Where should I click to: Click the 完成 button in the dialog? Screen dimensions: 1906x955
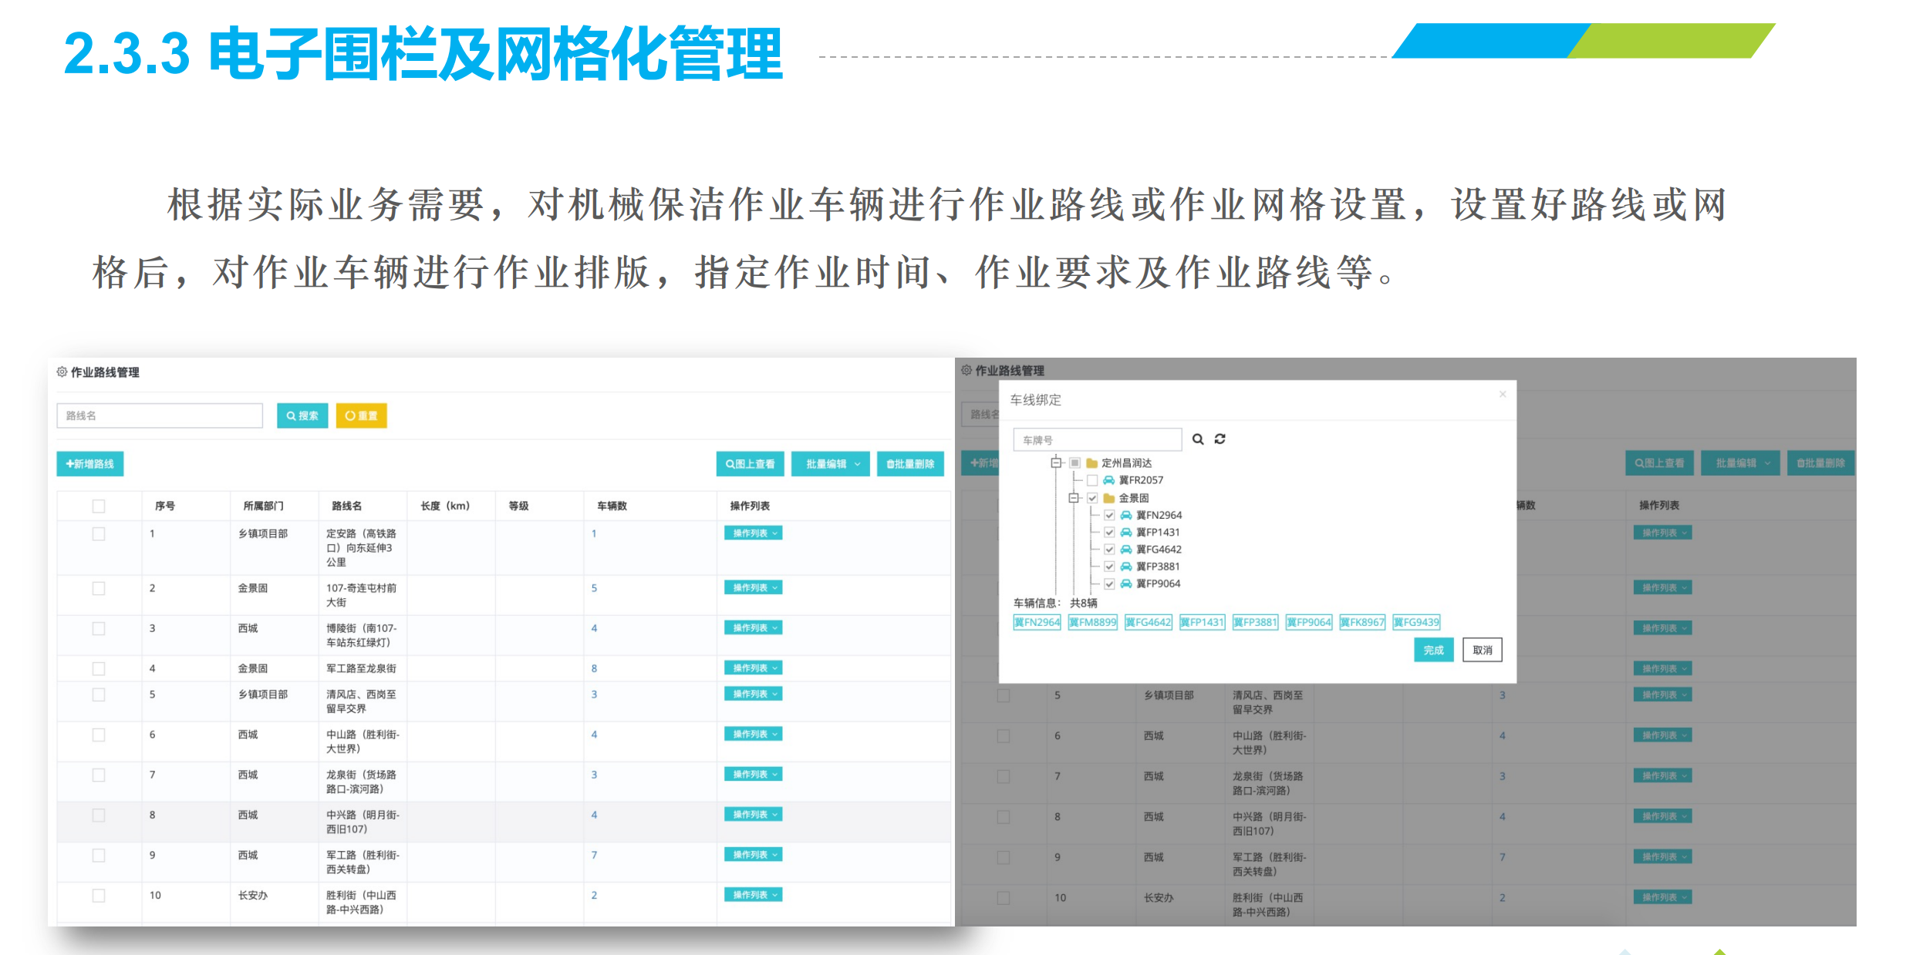click(x=1432, y=650)
